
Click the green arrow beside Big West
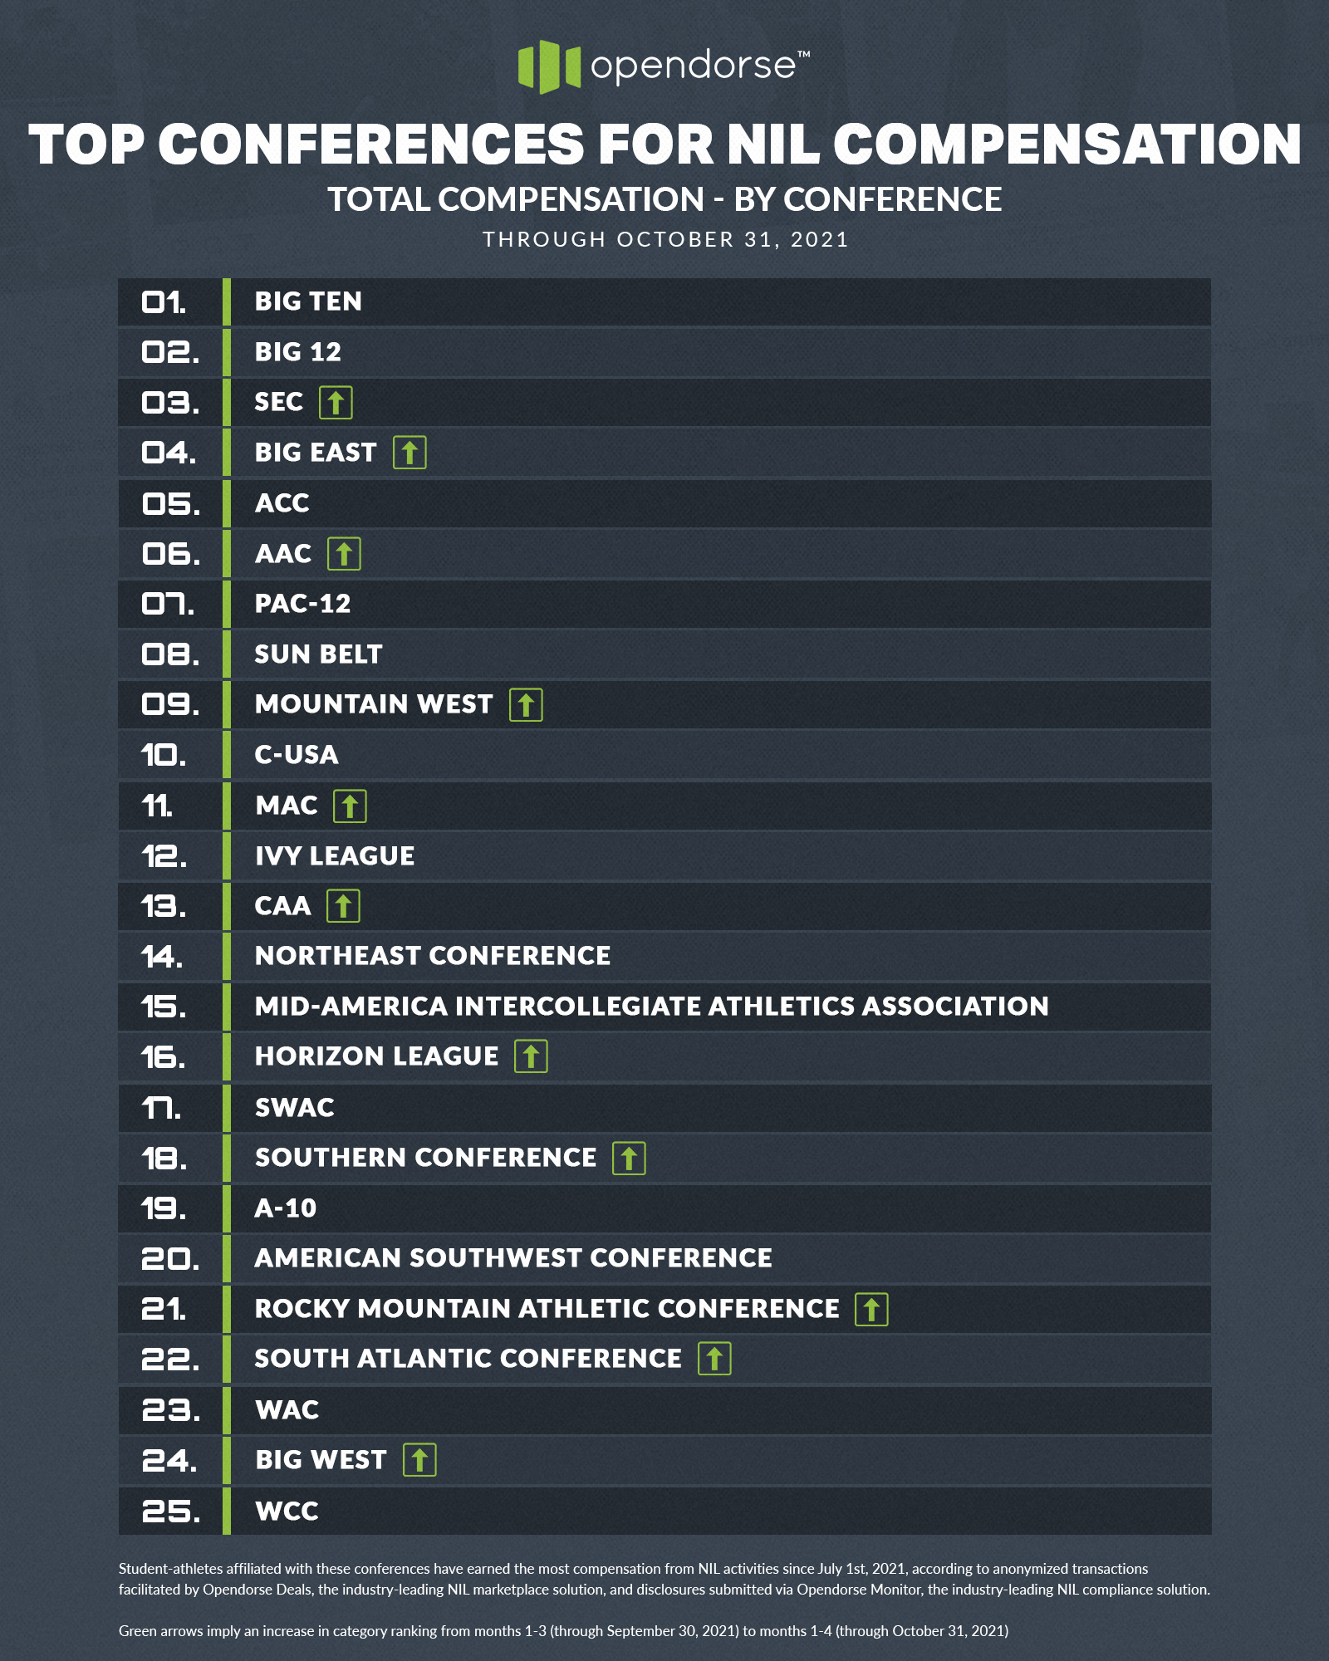point(419,1460)
